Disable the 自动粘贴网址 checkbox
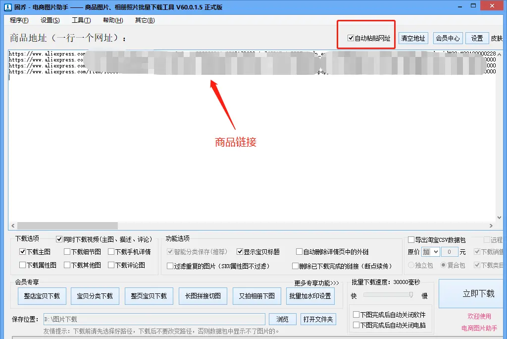507x339 pixels. point(351,38)
